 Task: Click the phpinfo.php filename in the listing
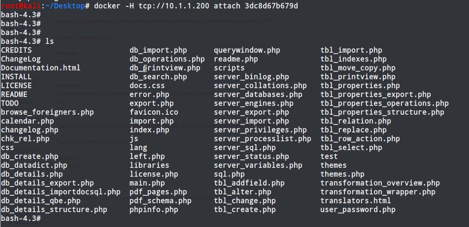tap(154, 210)
